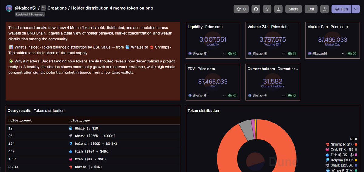Viewport: 364px width, 172px height.
Task: Toggle the Fish legend color swatch
Action: [356, 155]
